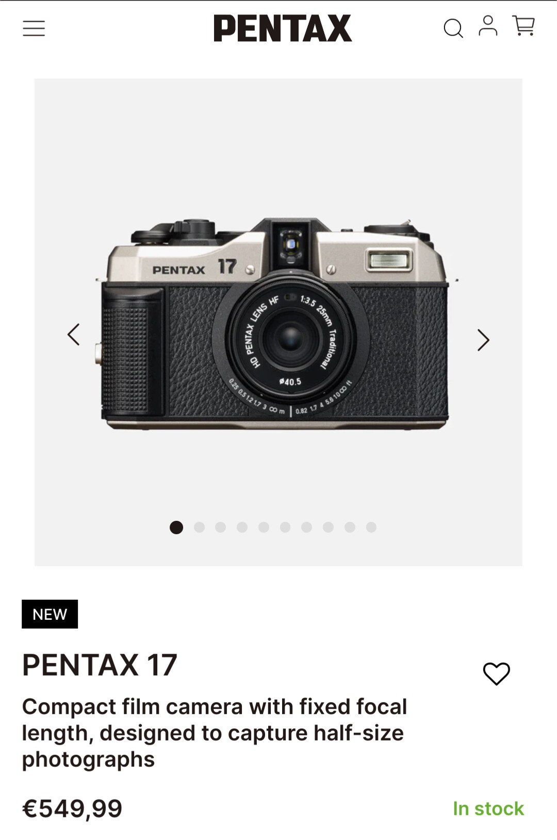Viewport: 557px width, 840px height.
Task: Click the PENTAX logo
Action: coord(283,28)
